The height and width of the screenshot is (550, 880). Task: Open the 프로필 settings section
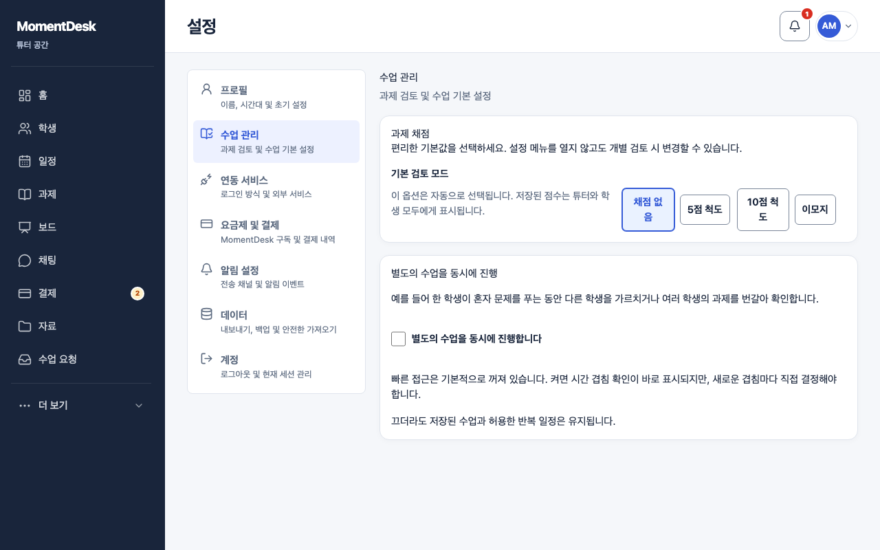pyautogui.click(x=276, y=97)
